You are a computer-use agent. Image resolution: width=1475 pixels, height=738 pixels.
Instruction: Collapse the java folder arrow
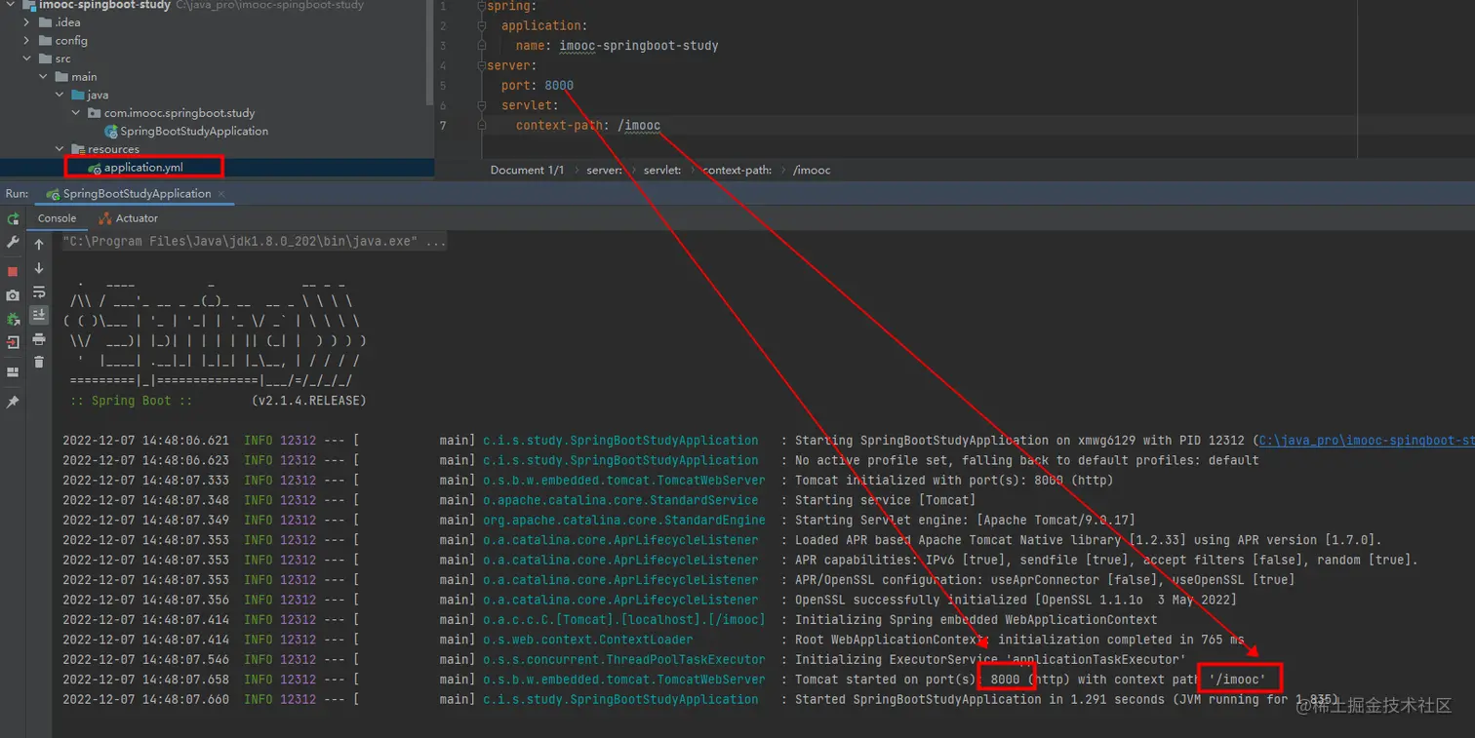click(60, 95)
